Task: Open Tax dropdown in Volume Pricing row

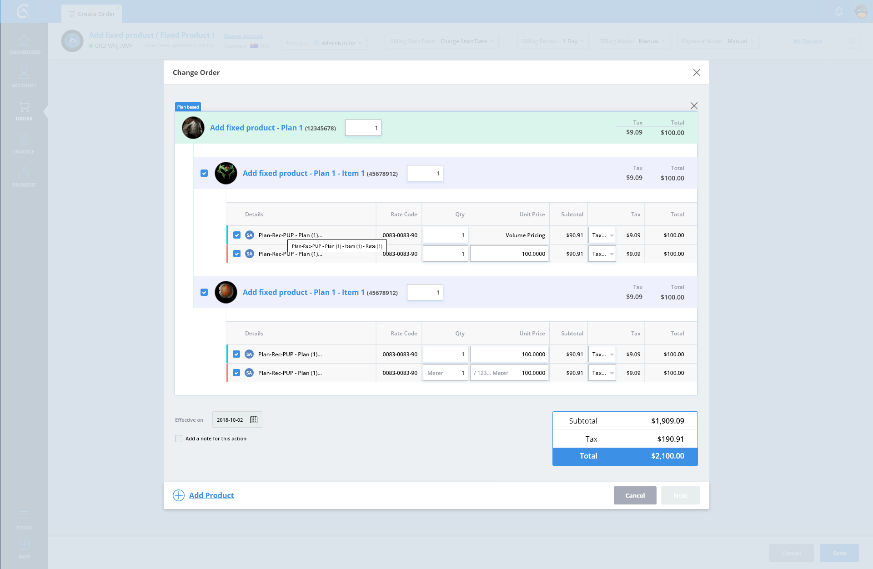Action: 602,235
